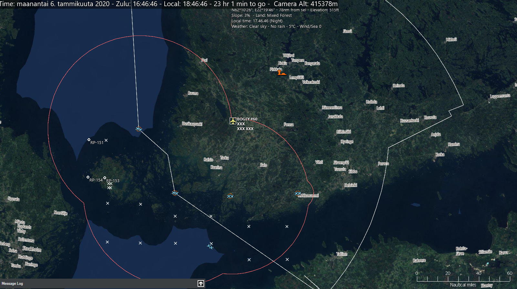Screen dimensions: 517x289
Task: Select the aircraft beside the Kirkkonummi label
Action: (x=298, y=193)
